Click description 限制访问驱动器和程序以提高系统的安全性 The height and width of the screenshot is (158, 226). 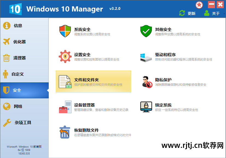coord(184,59)
